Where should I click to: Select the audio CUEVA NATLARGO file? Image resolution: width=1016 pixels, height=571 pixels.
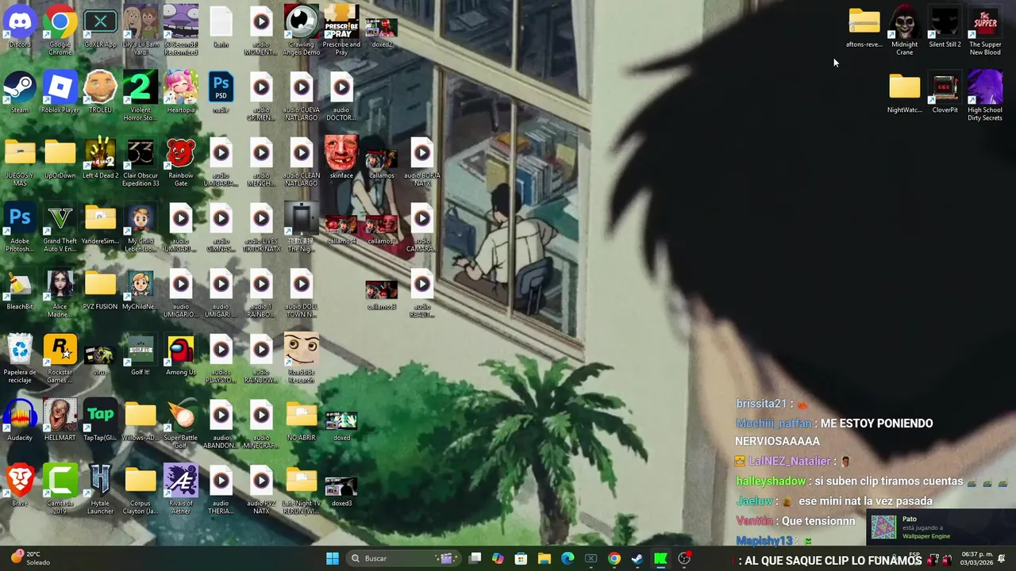(301, 96)
